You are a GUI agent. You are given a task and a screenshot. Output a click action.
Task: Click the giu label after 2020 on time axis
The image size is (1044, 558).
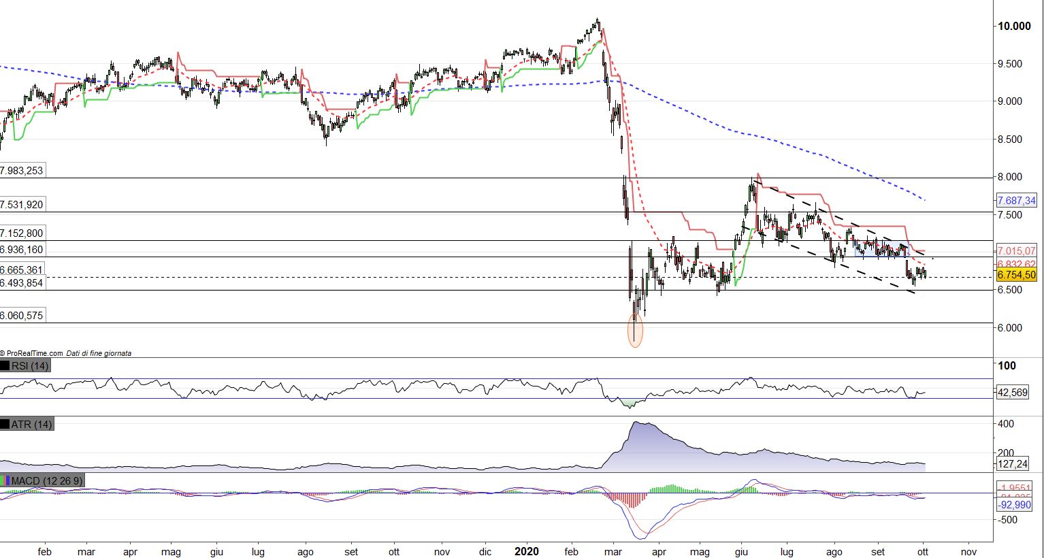point(741,551)
